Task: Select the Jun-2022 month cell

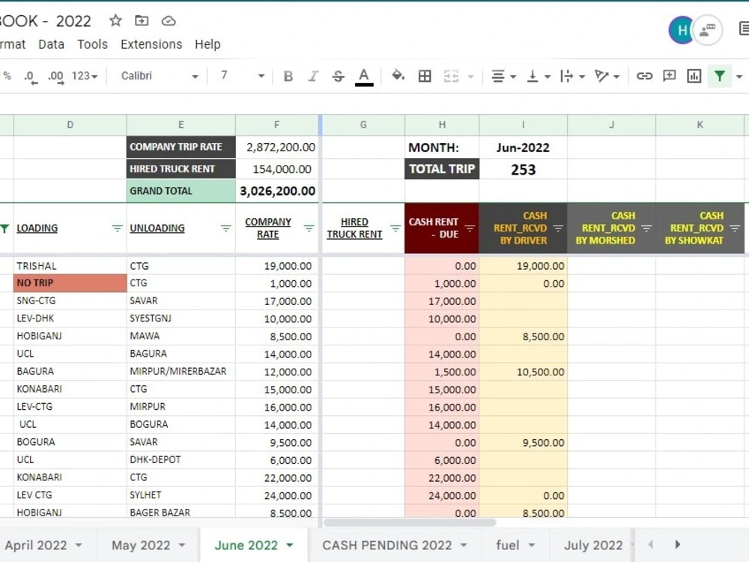Action: [x=523, y=147]
